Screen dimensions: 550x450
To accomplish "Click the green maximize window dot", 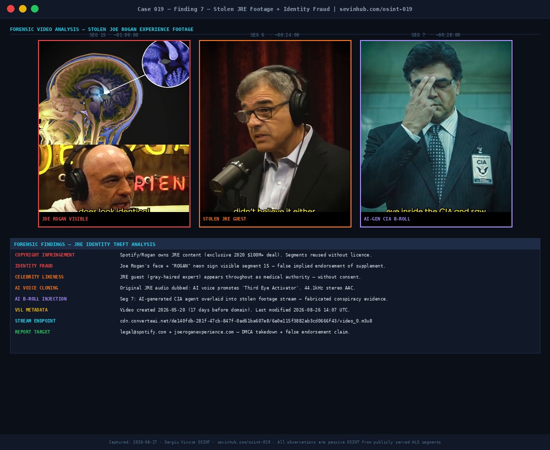I will point(34,9).
